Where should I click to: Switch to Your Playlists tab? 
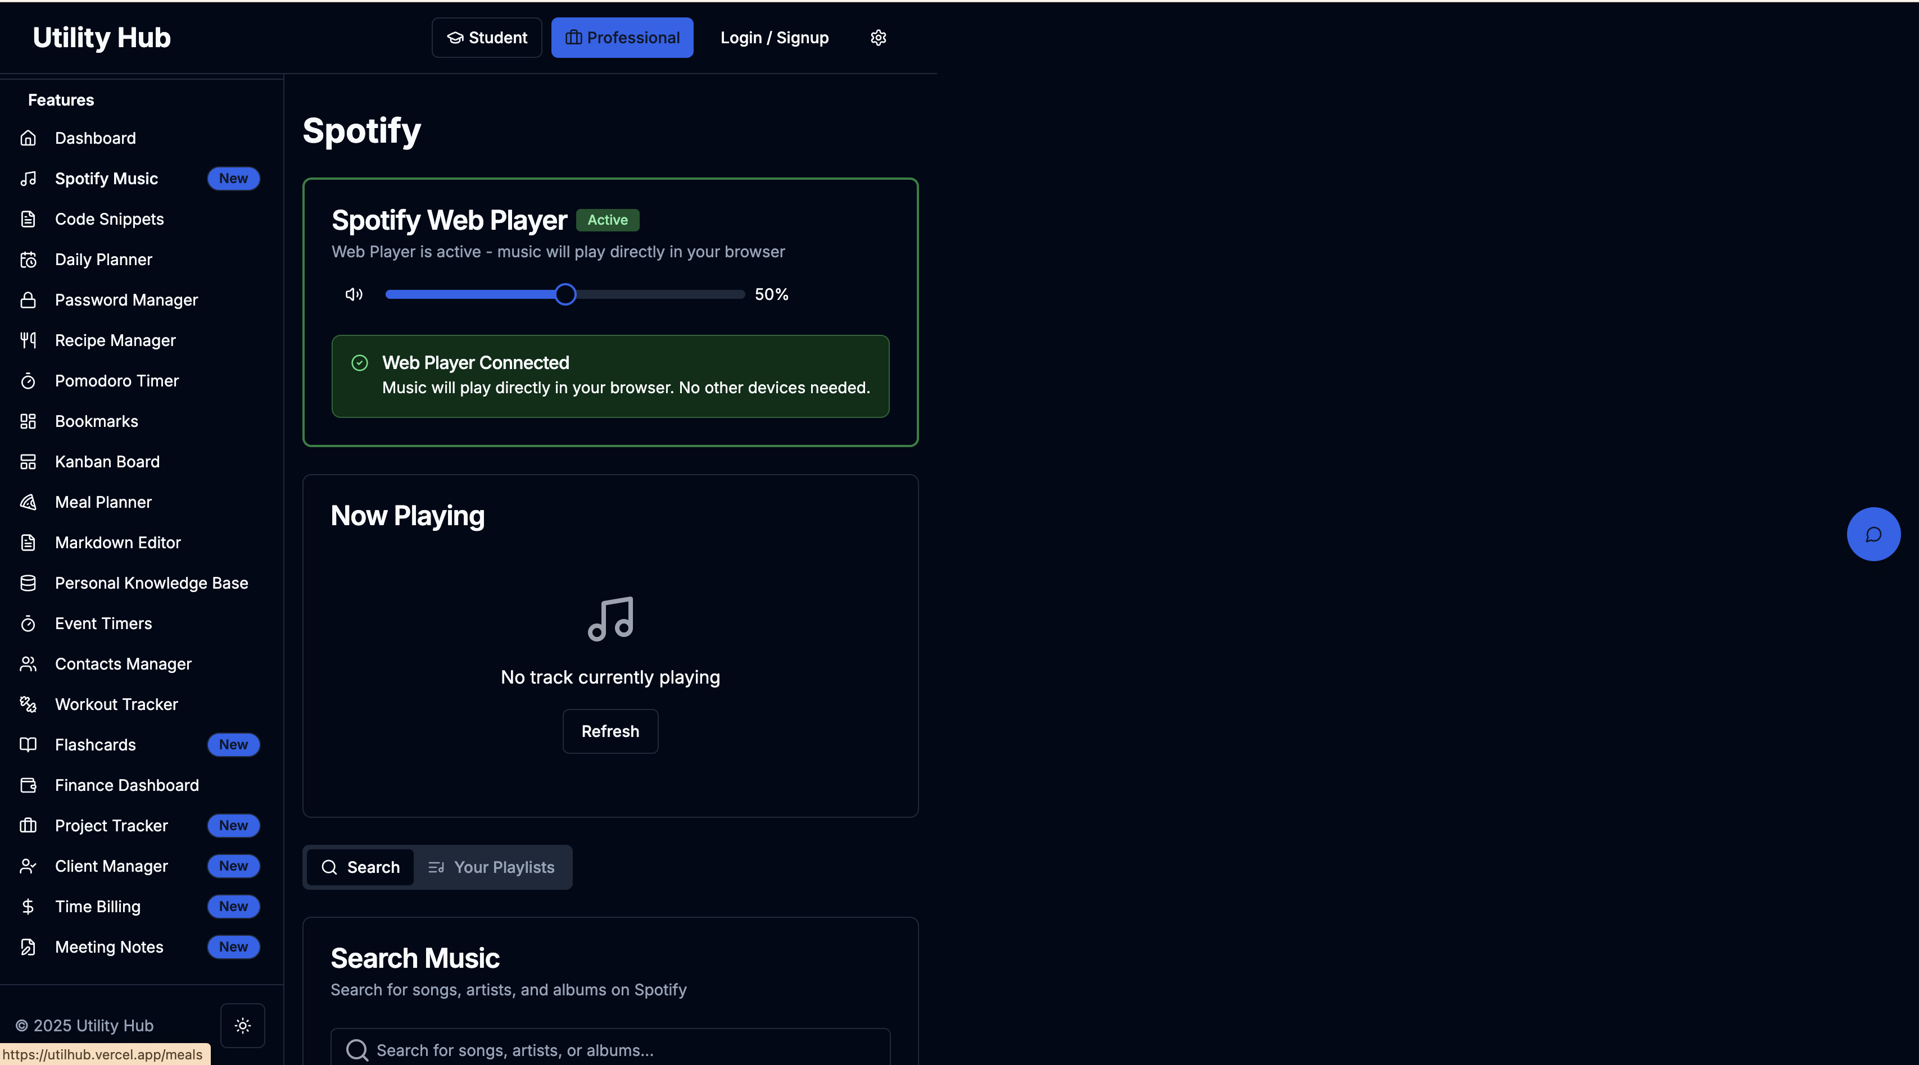coord(492,867)
